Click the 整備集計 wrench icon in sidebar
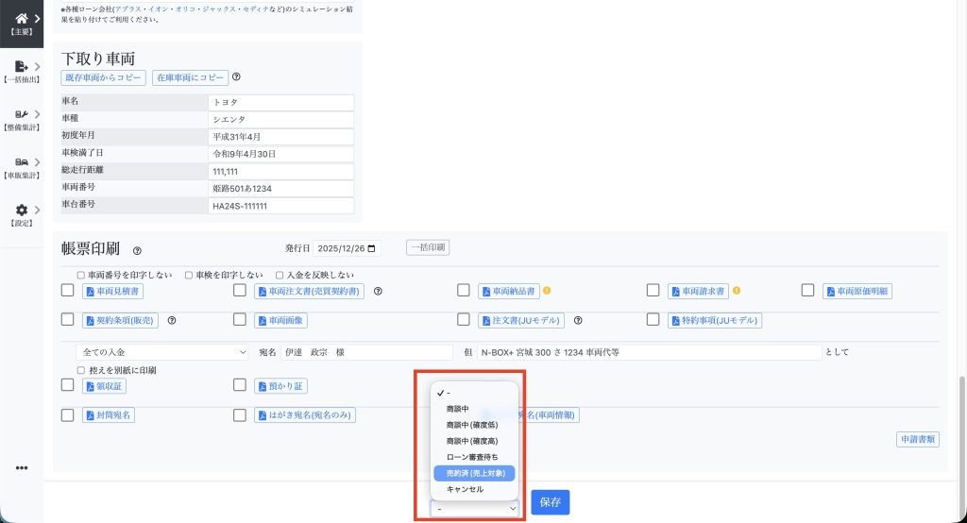This screenshot has width=967, height=523. [21, 114]
